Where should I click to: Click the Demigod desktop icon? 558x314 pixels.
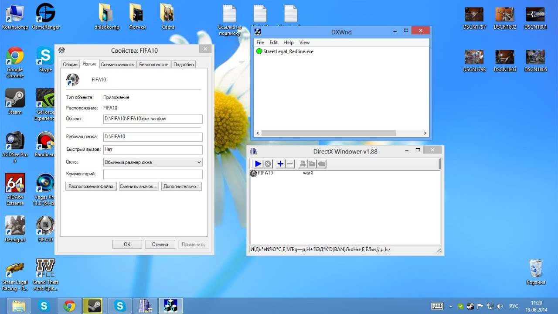[x=15, y=229]
